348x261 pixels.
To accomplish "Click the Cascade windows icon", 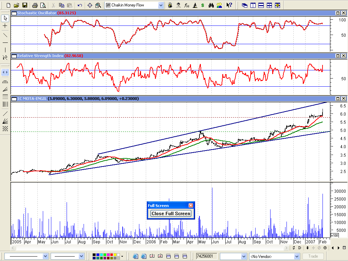I will 244,5.
